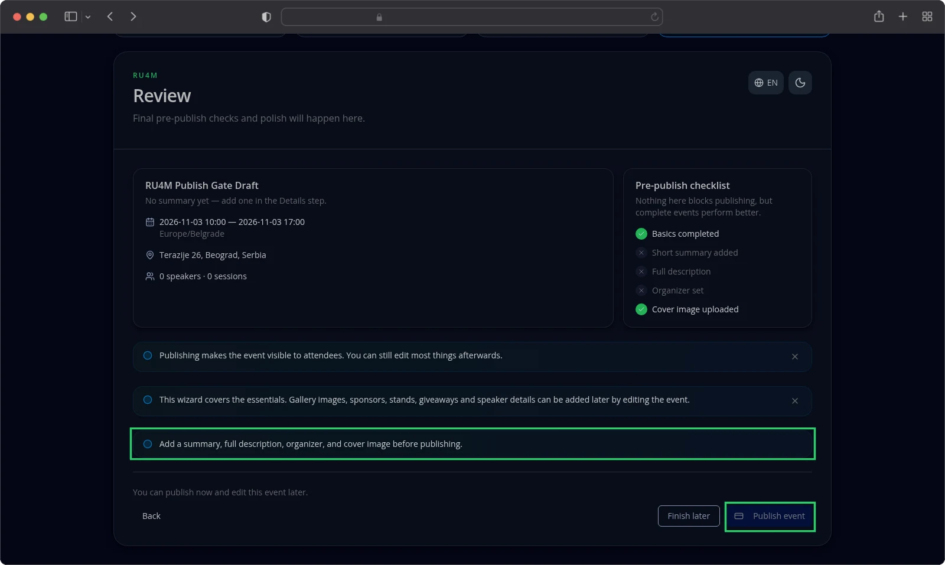Click the x icon beside Organizer set
Screen dimensions: 945x565
point(641,290)
